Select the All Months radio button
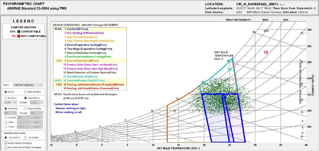The height and width of the screenshot is (151, 319). [6, 108]
